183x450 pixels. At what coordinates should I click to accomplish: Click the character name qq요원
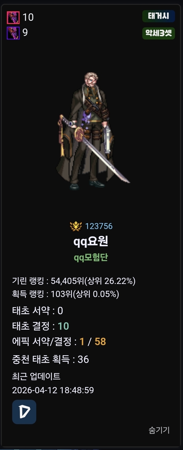[x=91, y=241]
